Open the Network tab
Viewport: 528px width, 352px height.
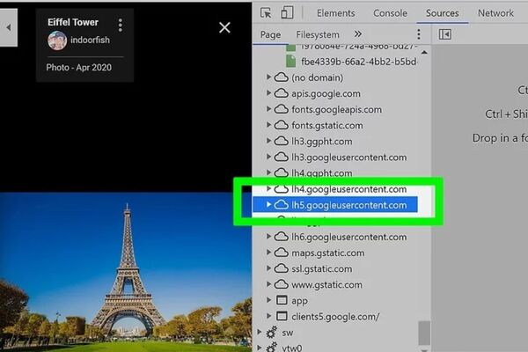pyautogui.click(x=495, y=13)
